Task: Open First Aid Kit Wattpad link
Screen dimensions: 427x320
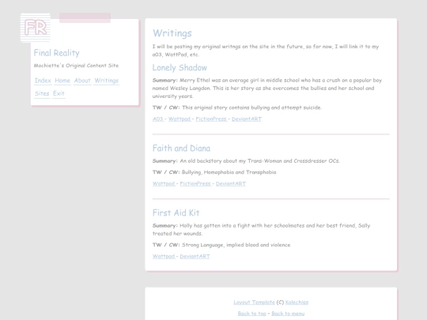Action: pos(164,256)
